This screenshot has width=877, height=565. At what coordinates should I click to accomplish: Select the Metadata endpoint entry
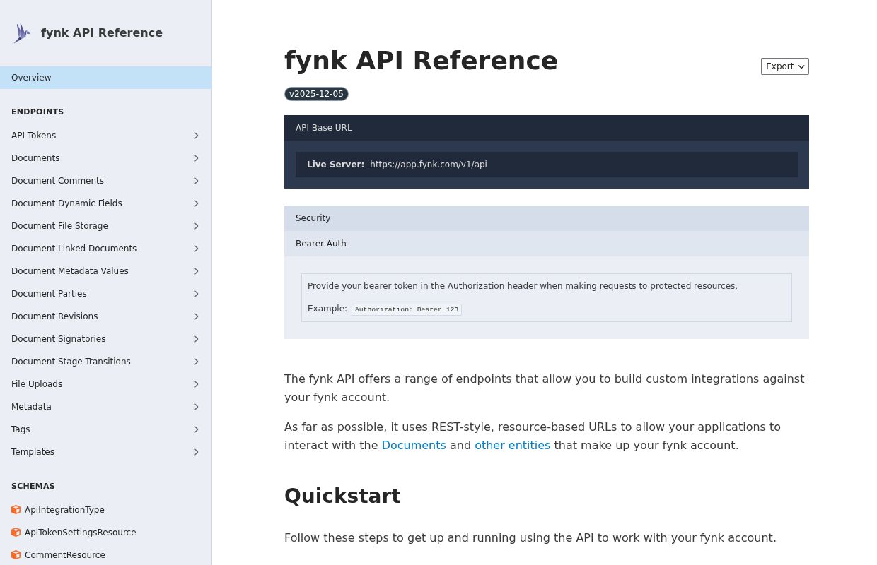point(31,407)
